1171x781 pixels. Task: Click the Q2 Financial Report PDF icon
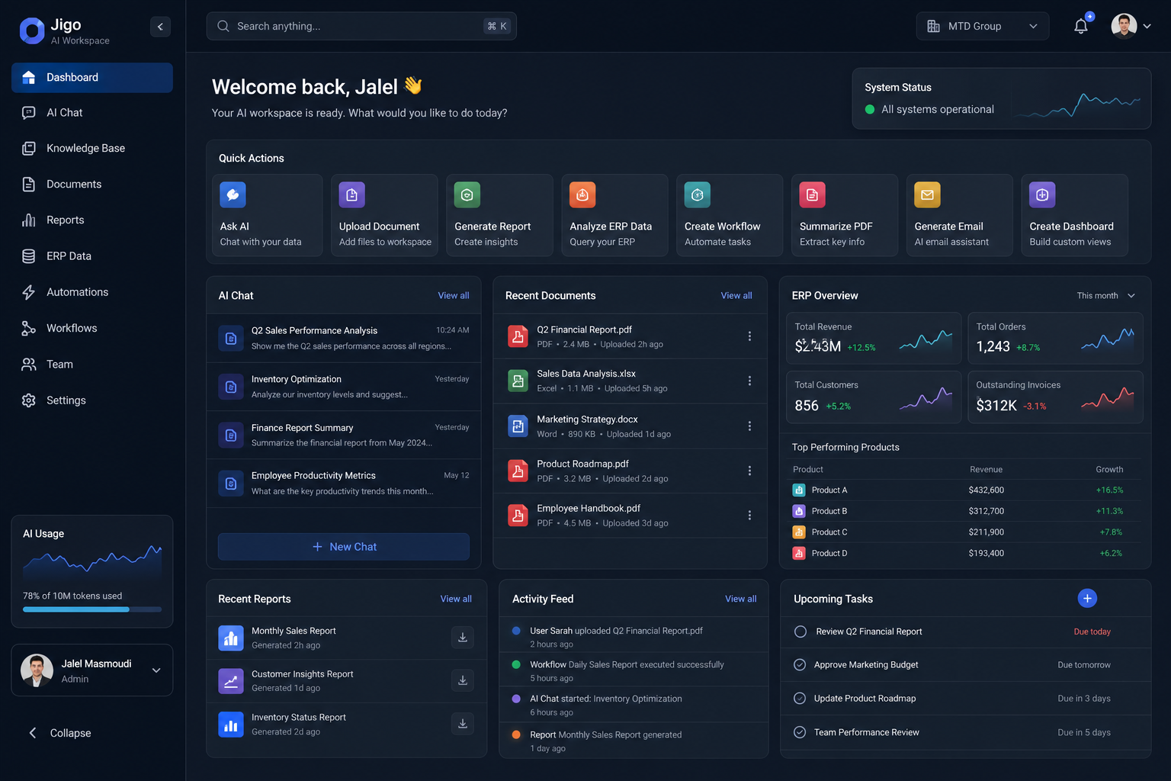coord(518,336)
